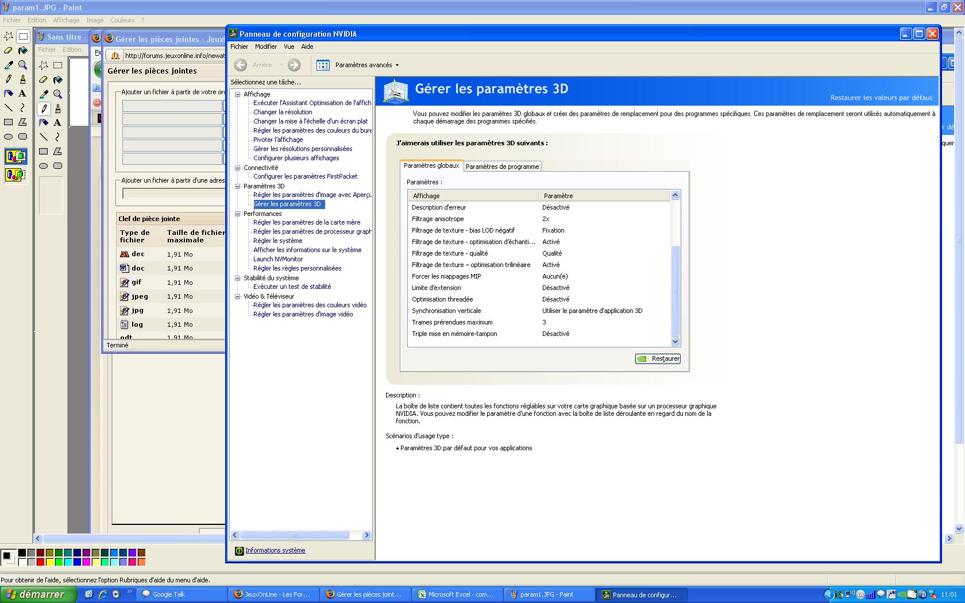The image size is (965, 603).
Task: Show hidden tray icons with the arrow
Action: click(829, 594)
